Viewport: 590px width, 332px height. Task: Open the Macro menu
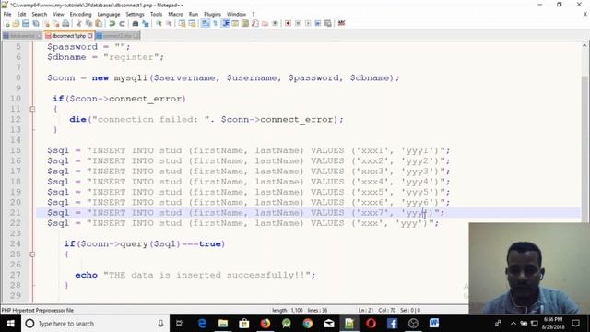175,15
